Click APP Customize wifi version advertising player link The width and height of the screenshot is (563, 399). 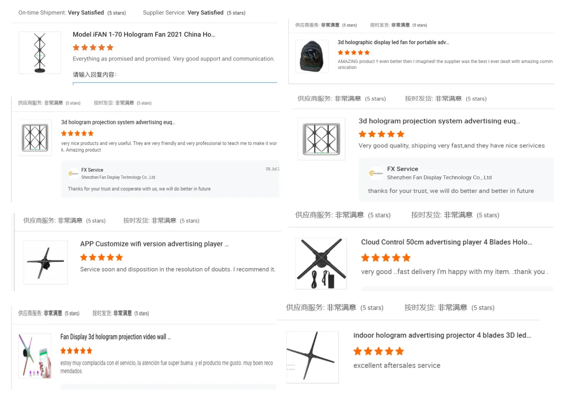pyautogui.click(x=154, y=244)
